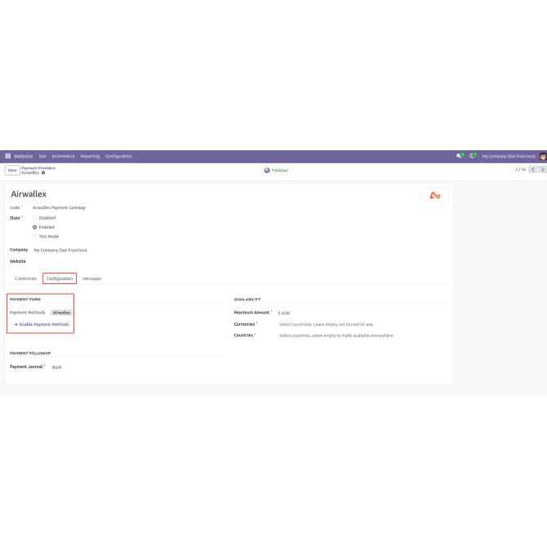Open the Site menu

point(42,156)
